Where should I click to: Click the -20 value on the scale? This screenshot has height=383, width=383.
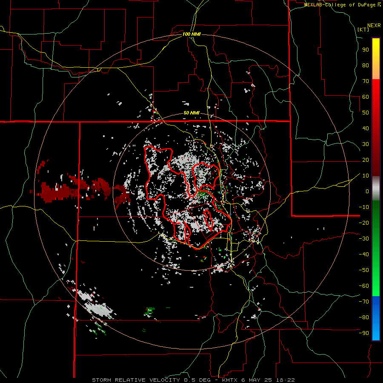pos(364,223)
